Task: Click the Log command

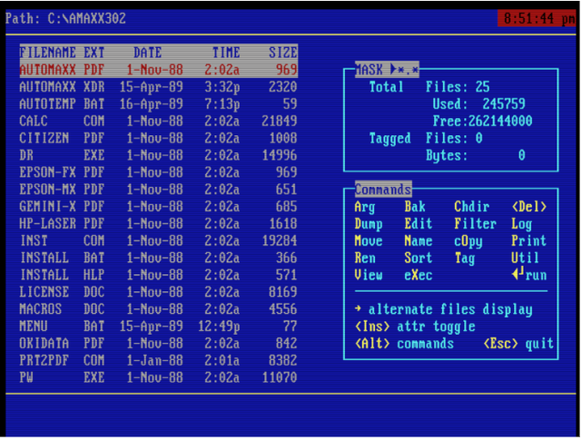Action: click(x=522, y=224)
